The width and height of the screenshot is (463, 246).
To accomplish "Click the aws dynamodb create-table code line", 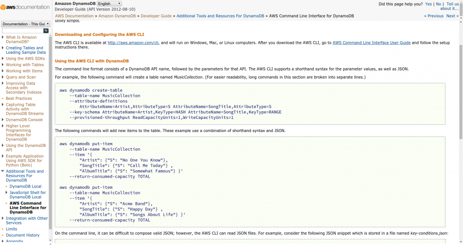I will tap(90, 90).
